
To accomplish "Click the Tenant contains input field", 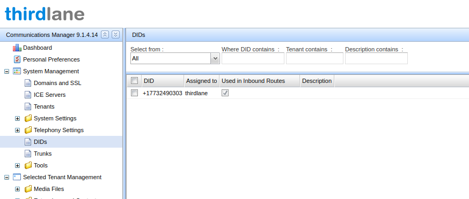I will click(314, 58).
